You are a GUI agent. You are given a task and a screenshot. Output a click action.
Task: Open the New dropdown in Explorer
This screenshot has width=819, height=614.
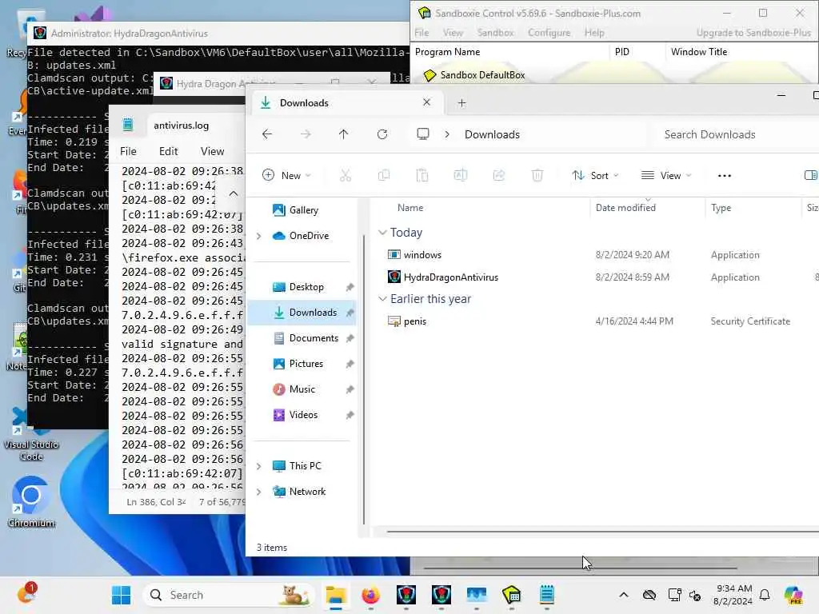(x=286, y=175)
